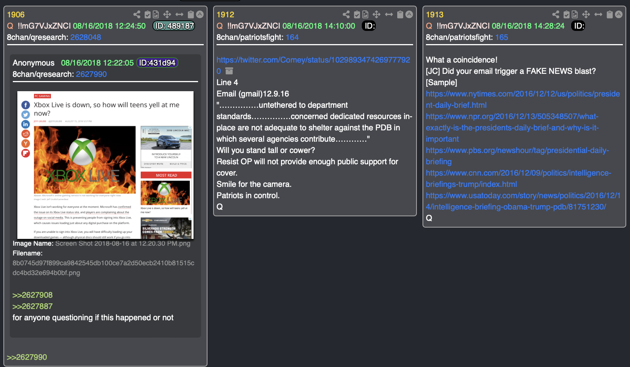Click the hashed filename starting 8b0745d97f899

point(103,268)
